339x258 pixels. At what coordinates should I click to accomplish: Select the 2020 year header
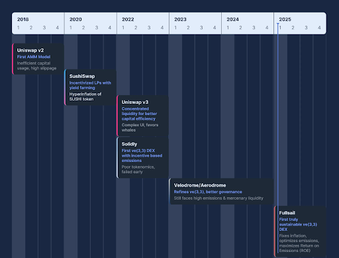(75, 19)
